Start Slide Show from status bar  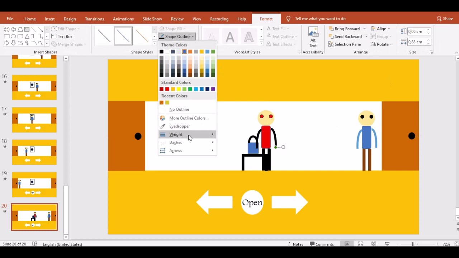tap(387, 244)
